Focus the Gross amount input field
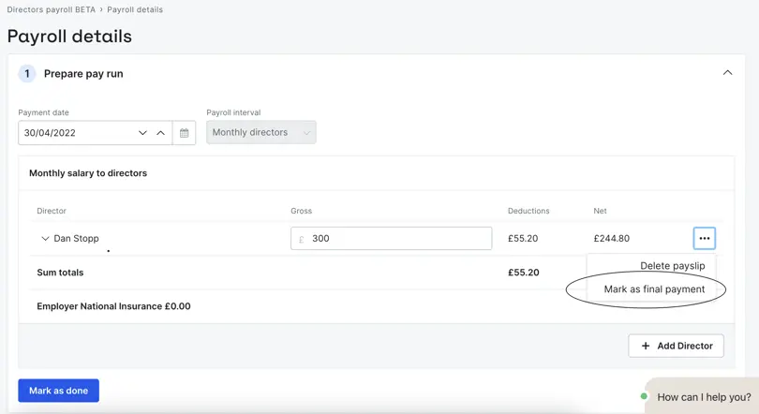The width and height of the screenshot is (759, 414). coord(391,239)
